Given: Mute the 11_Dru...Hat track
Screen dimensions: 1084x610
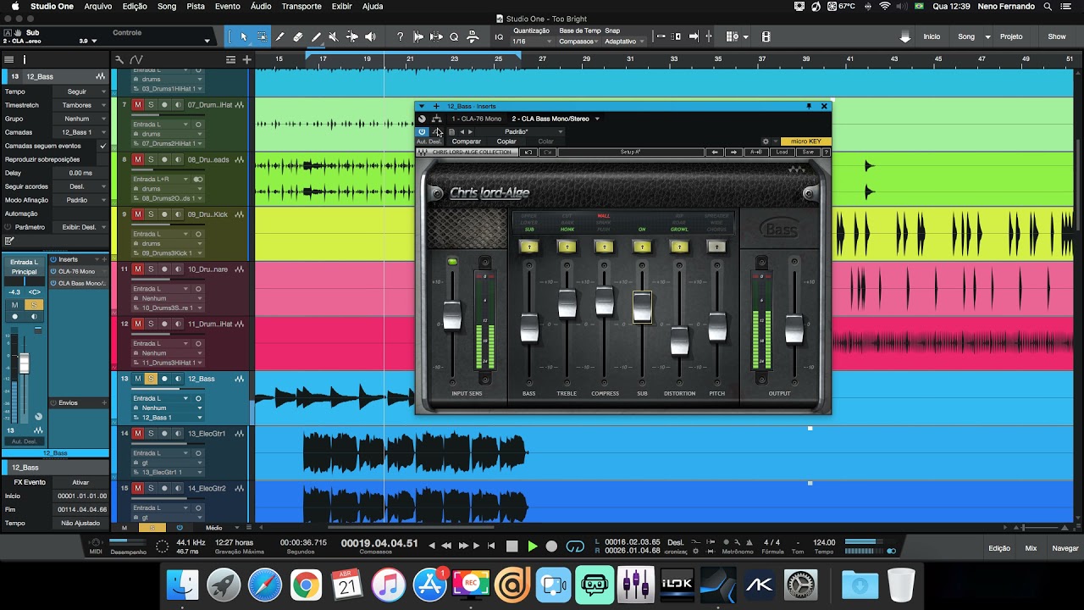Looking at the screenshot, I should [x=137, y=324].
